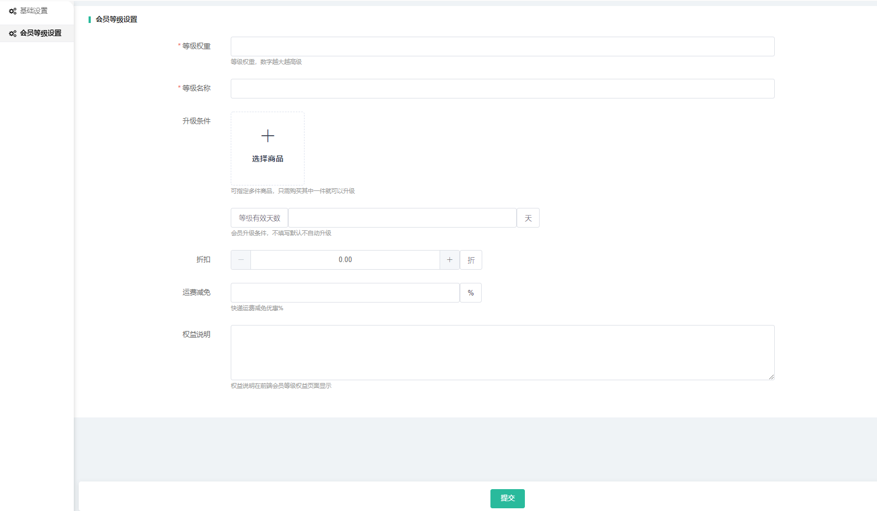Click the plus icon in the product picker
Viewport: 877px width, 511px height.
pos(267,136)
